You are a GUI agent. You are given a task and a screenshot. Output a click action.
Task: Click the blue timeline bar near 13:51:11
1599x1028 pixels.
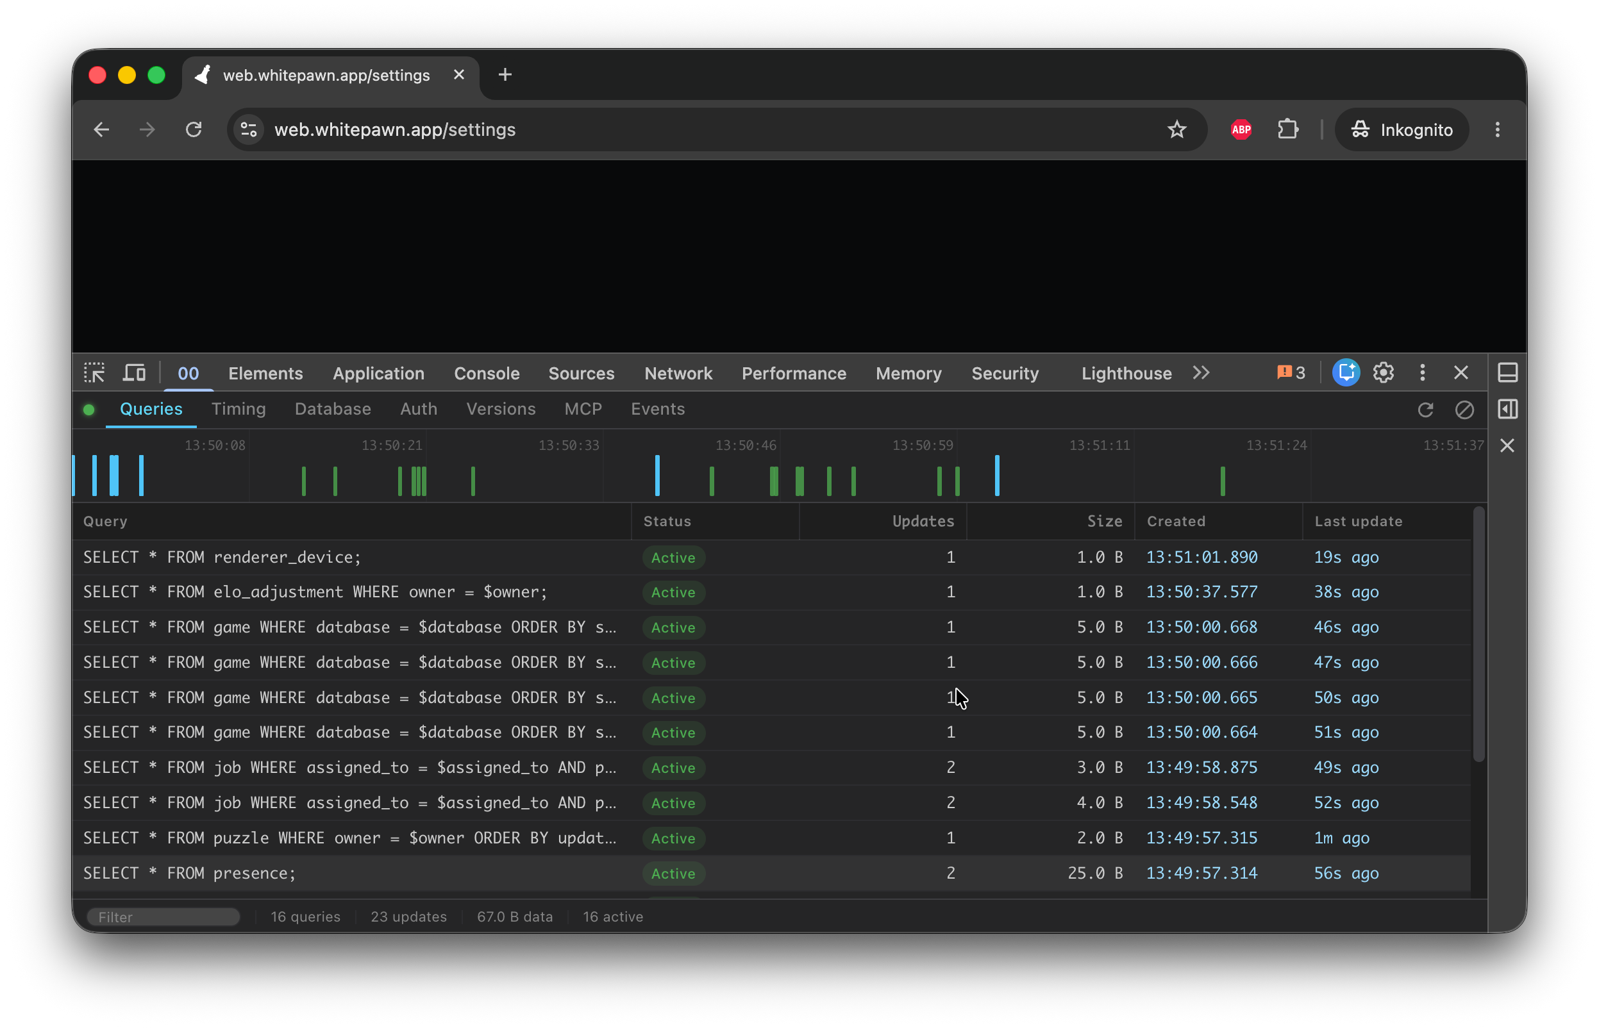(x=997, y=476)
